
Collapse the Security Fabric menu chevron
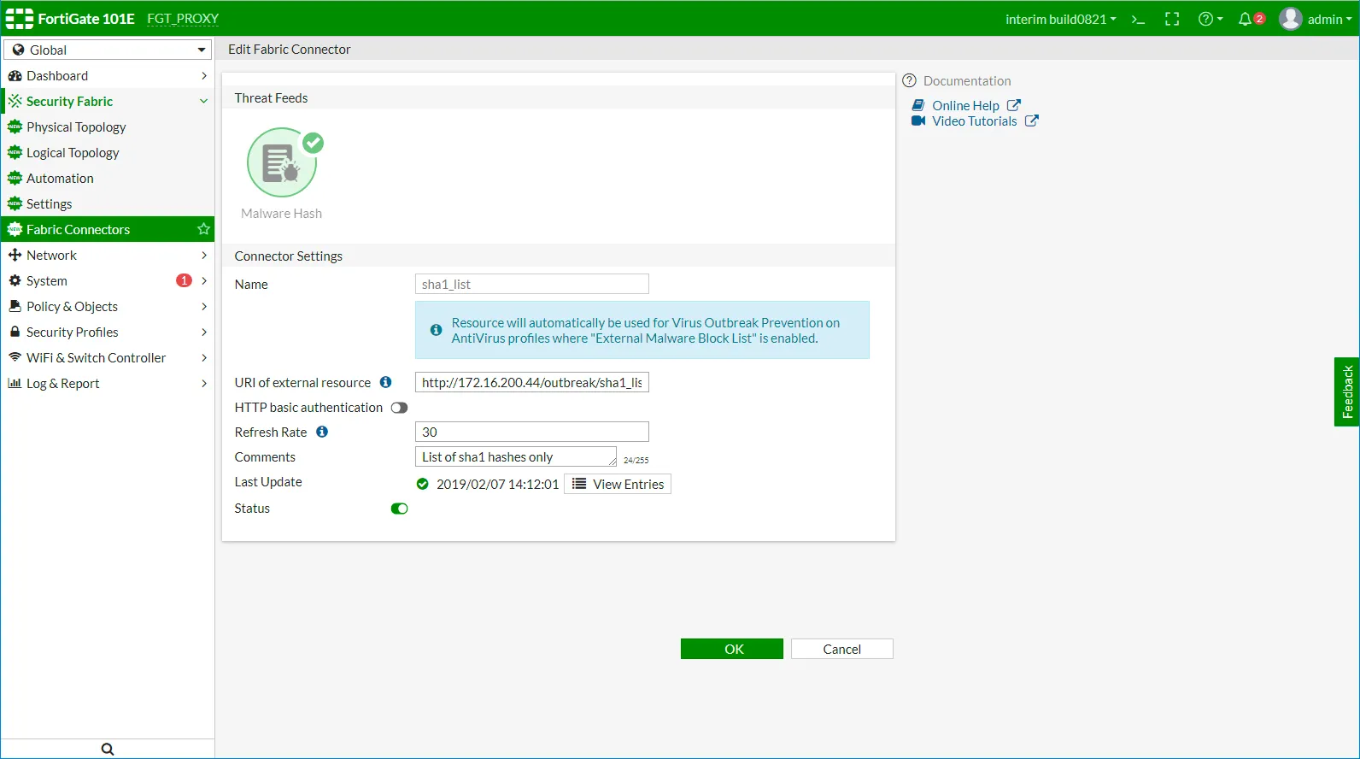click(x=204, y=101)
